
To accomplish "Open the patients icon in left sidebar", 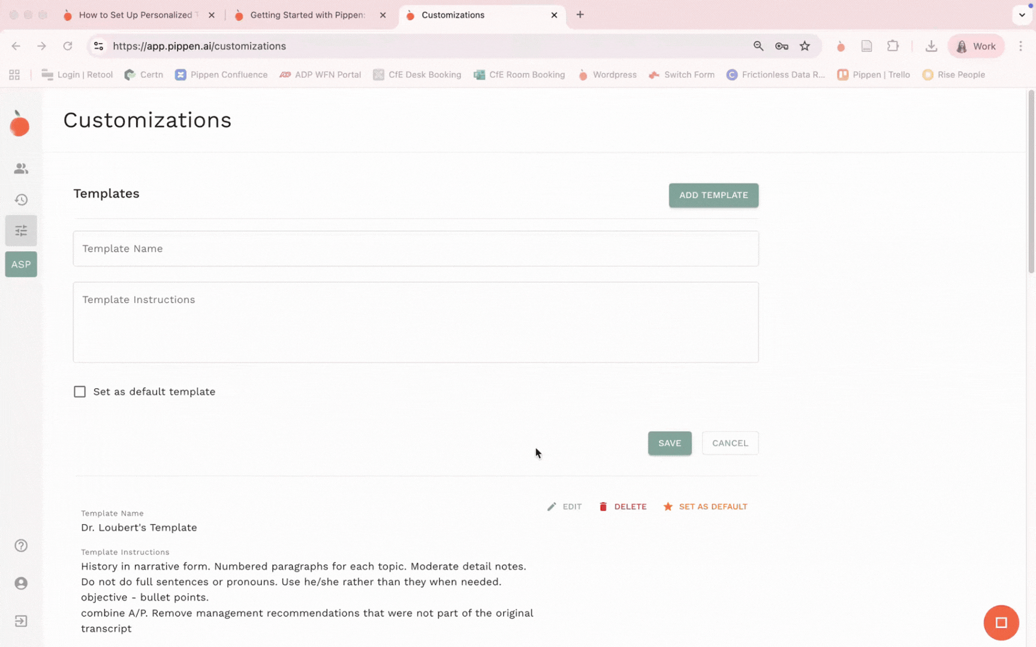I will (x=21, y=168).
